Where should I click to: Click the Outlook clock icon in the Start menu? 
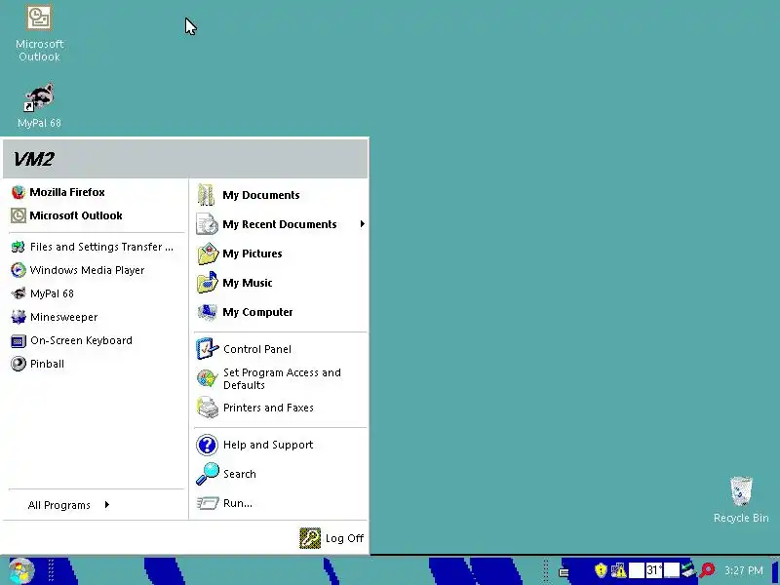coord(19,215)
